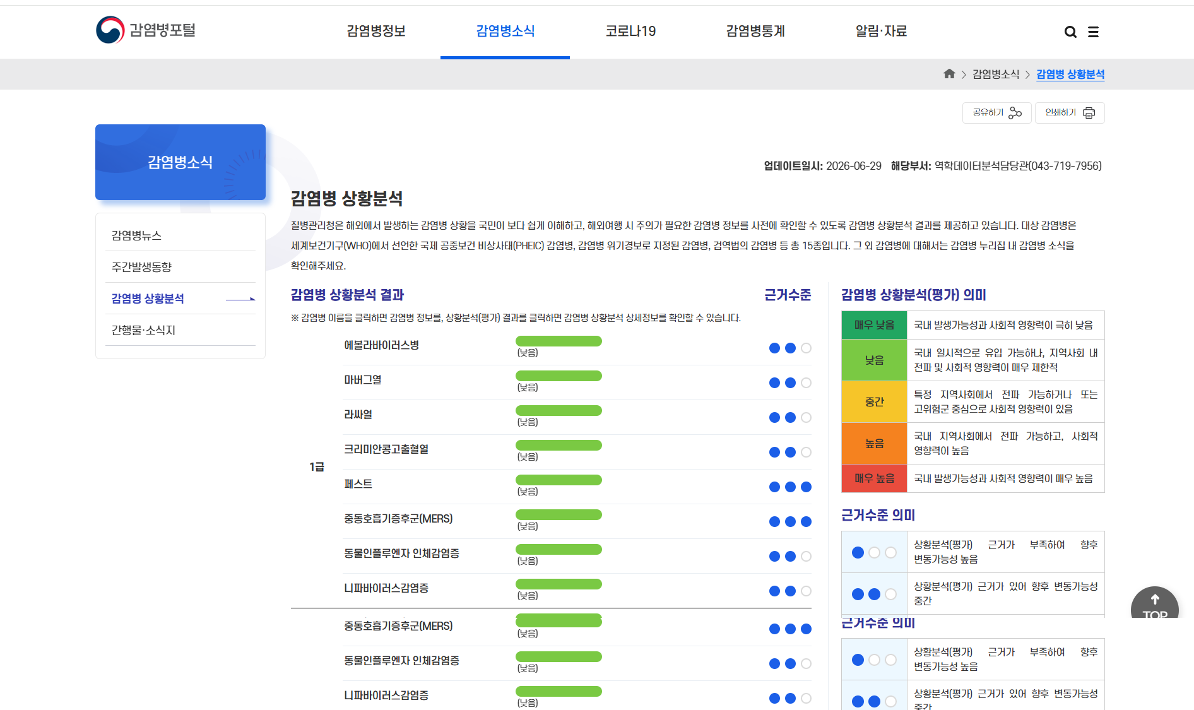Open the 감염병소식 menu
The image size is (1194, 710).
[x=505, y=31]
